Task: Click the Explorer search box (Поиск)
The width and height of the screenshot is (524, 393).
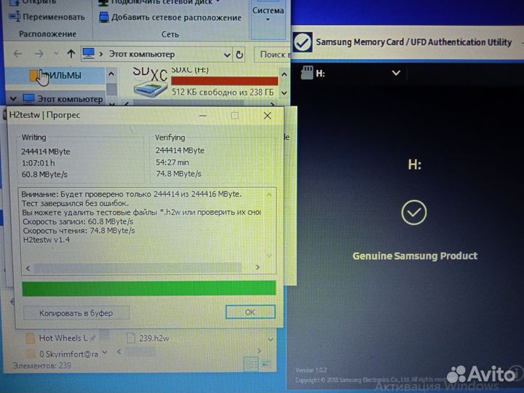Action: [272, 55]
